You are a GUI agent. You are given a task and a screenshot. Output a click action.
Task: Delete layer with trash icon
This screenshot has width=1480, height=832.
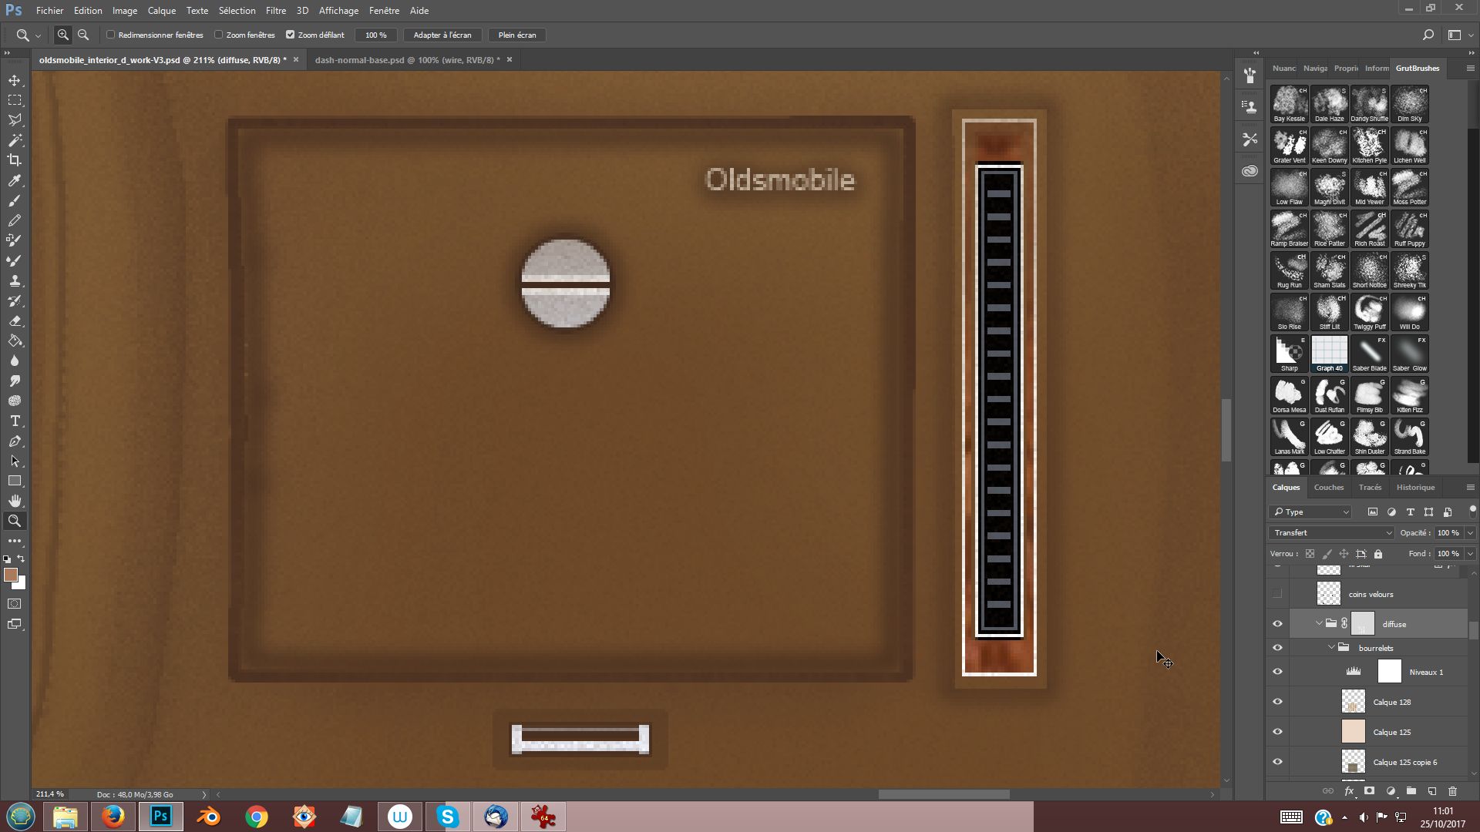point(1453,791)
